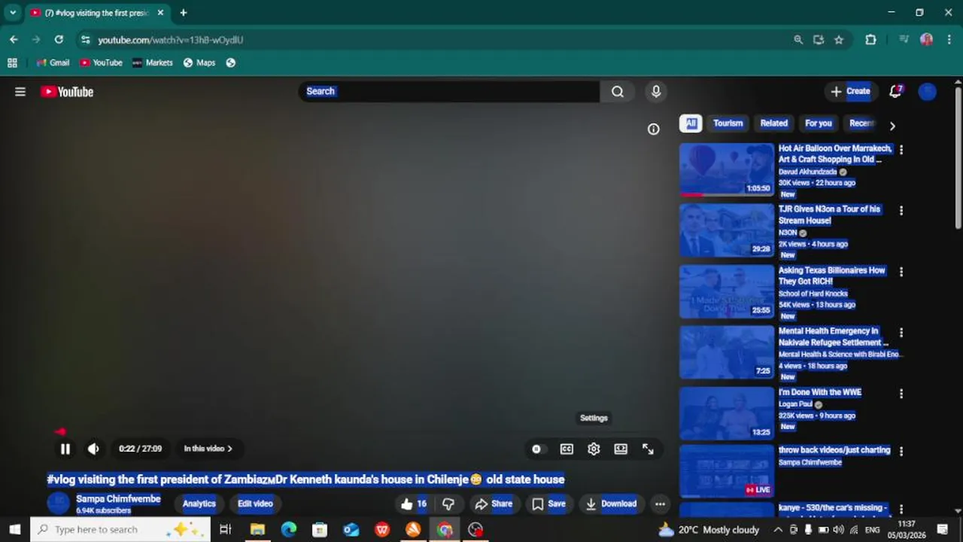Share this video

[494, 504]
